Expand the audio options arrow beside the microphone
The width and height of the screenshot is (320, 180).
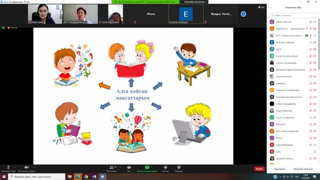click(15, 167)
